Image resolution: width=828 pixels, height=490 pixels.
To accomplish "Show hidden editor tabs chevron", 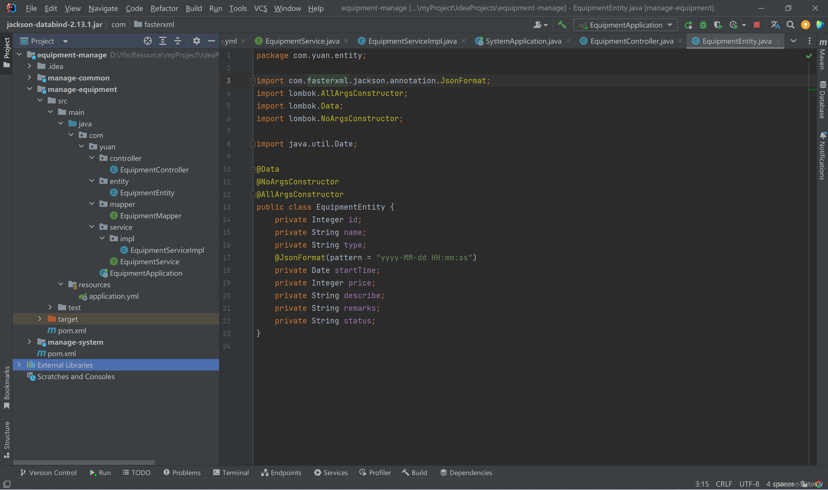I will pyautogui.click(x=793, y=41).
